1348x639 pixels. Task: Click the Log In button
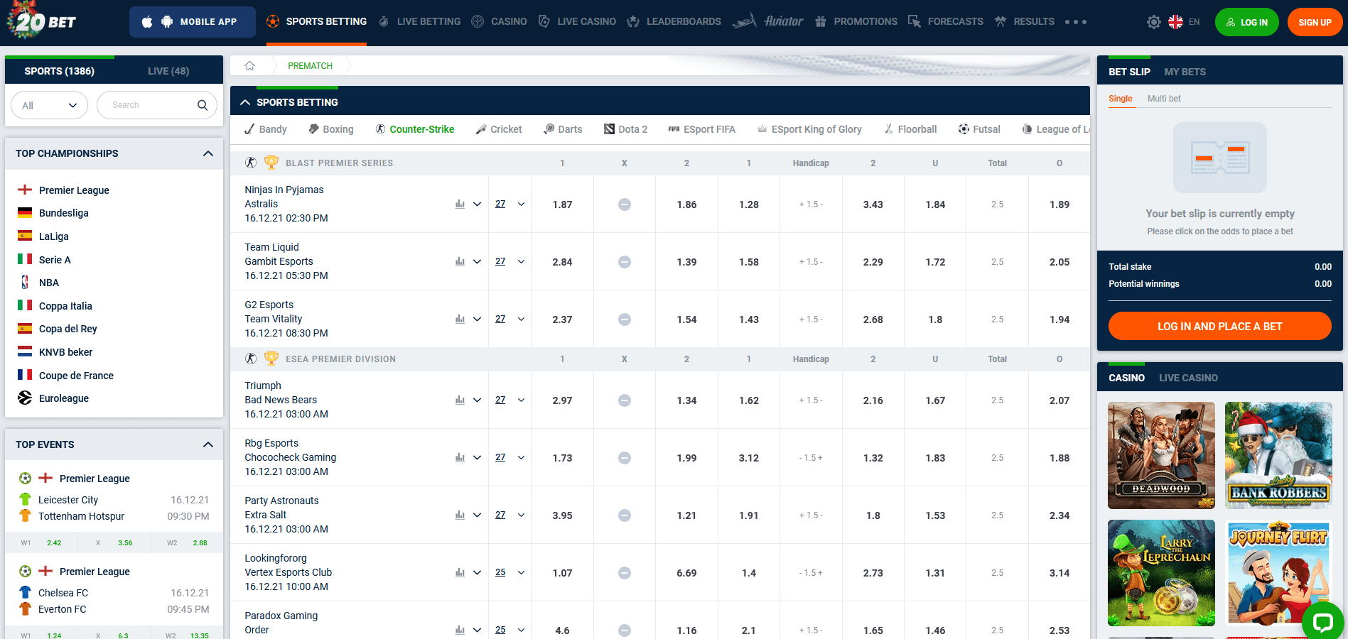1247,22
